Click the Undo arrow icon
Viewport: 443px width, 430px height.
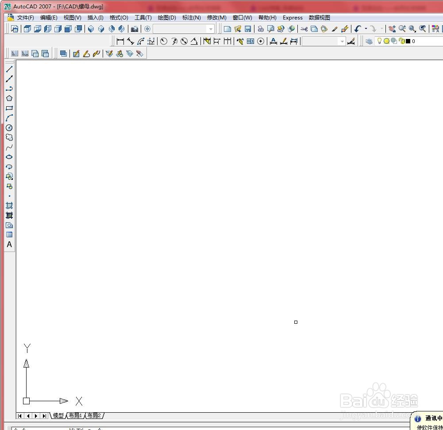tap(358, 29)
